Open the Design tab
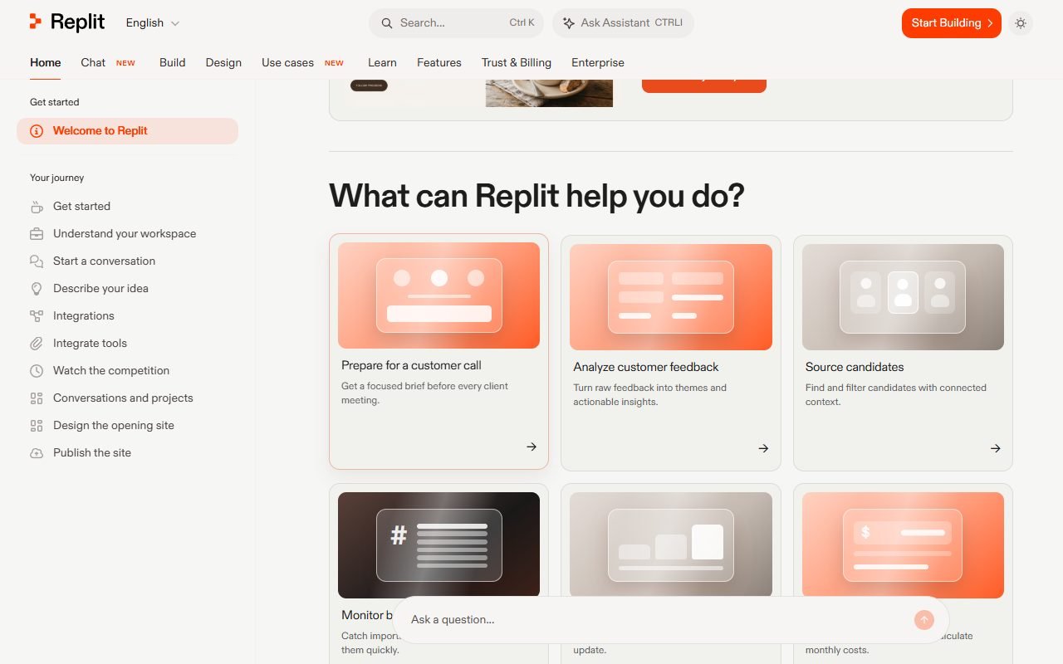 [223, 62]
